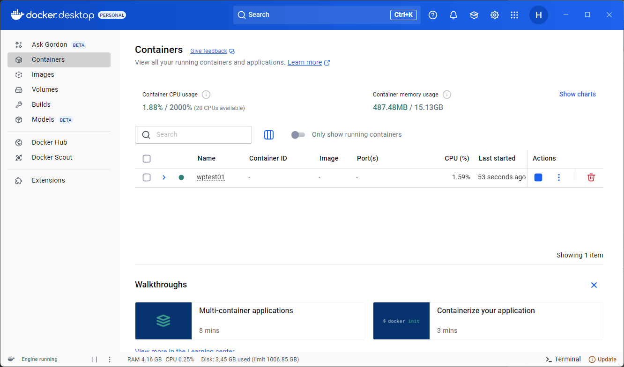The height and width of the screenshot is (367, 624).
Task: Click the Volumes drive icon
Action: point(19,90)
